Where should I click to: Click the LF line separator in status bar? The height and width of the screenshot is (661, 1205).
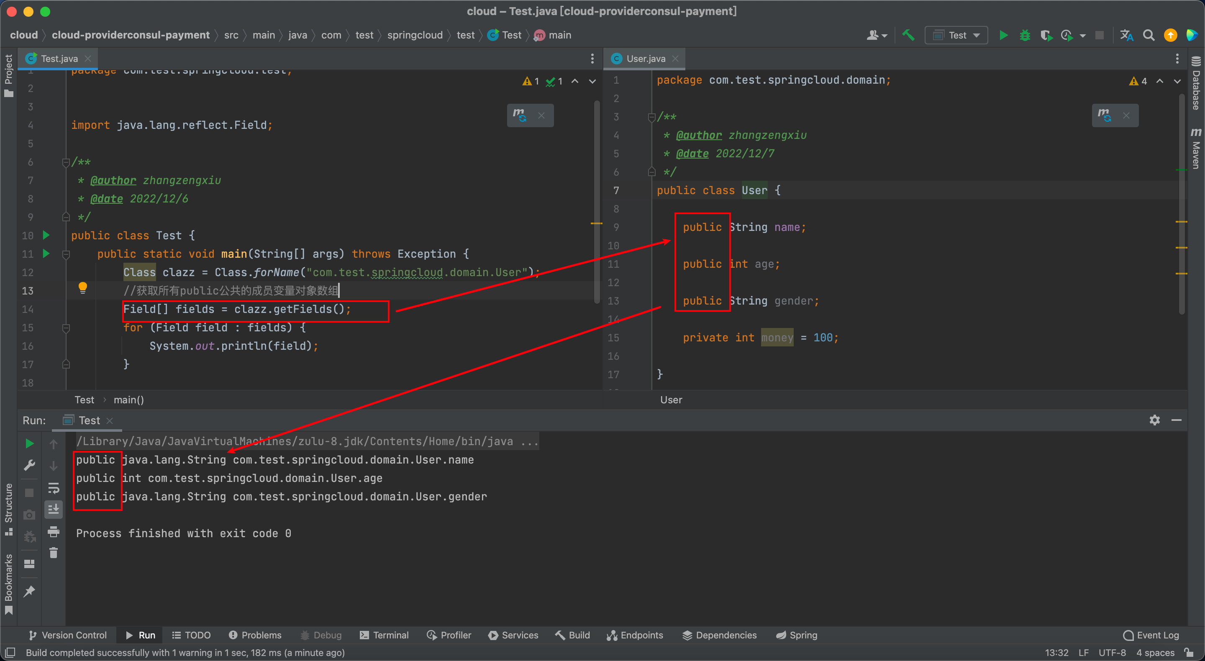[x=1083, y=653]
